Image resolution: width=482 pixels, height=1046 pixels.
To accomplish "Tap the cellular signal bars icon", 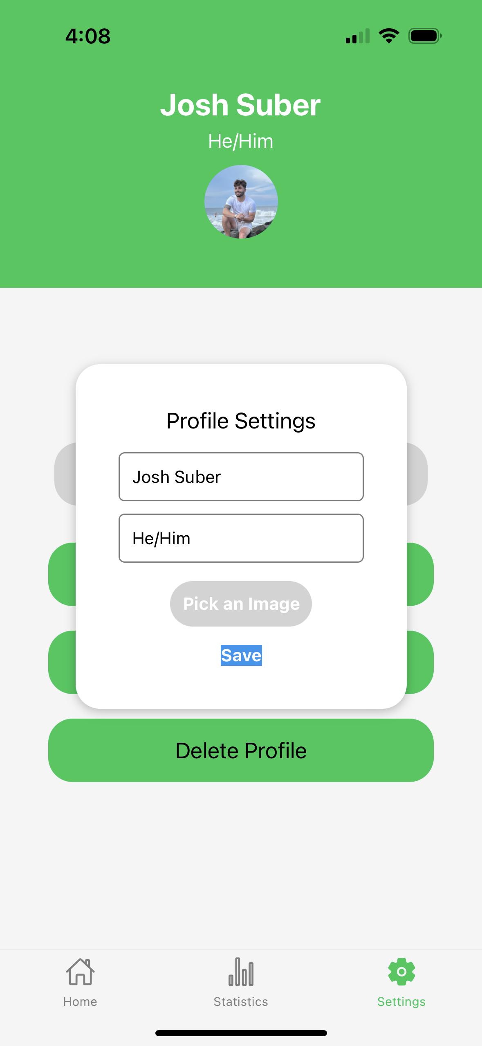I will pos(358,36).
